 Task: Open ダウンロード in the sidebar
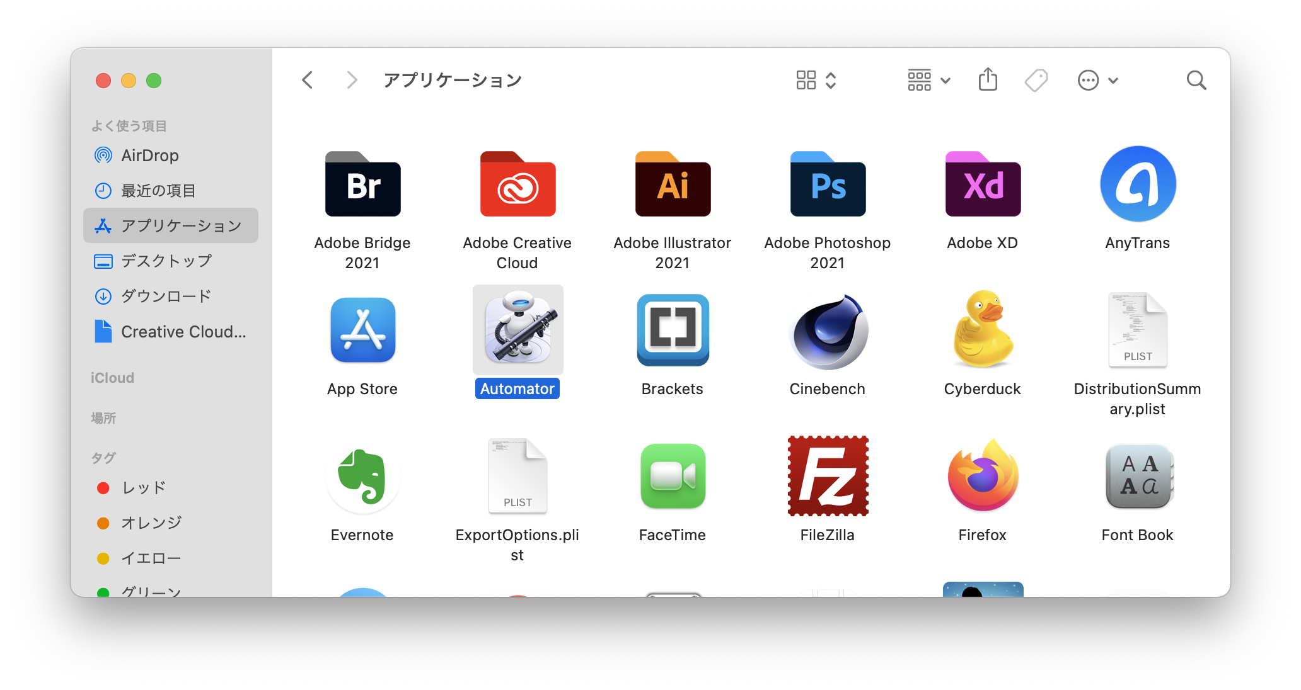(171, 296)
